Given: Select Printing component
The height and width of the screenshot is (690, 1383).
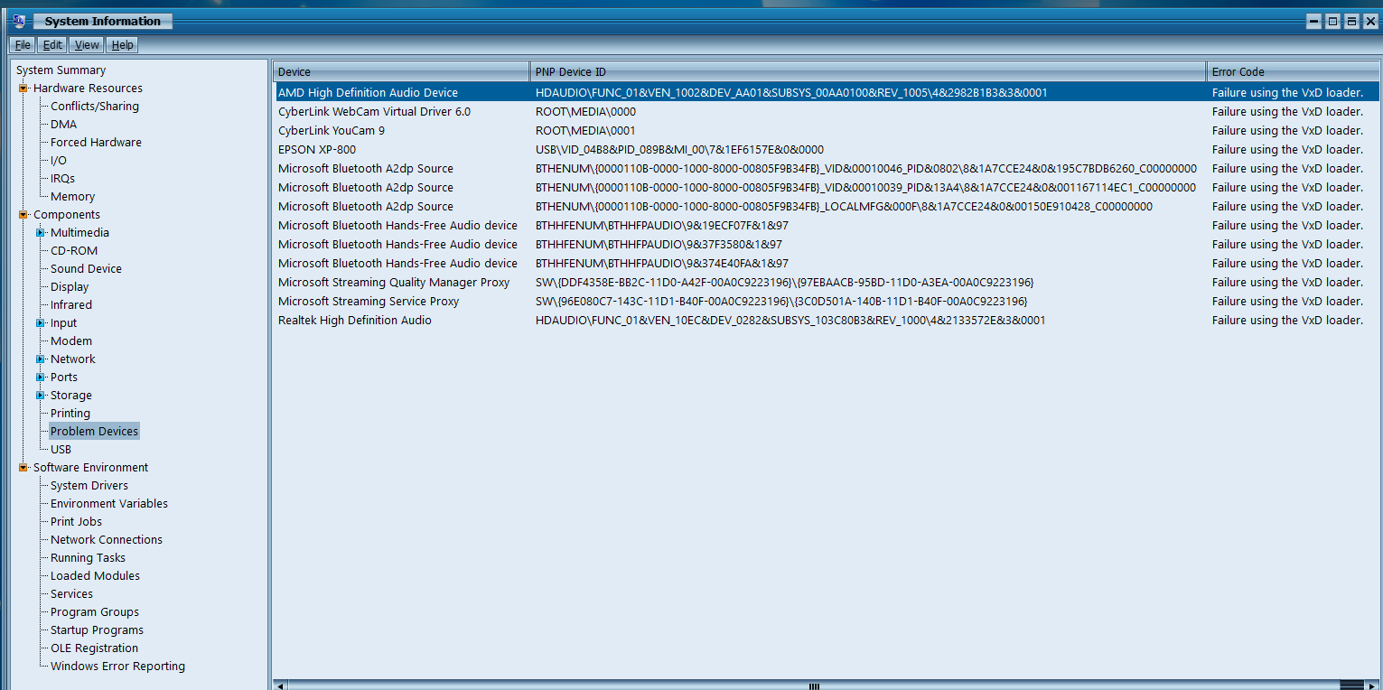Looking at the screenshot, I should click(70, 414).
